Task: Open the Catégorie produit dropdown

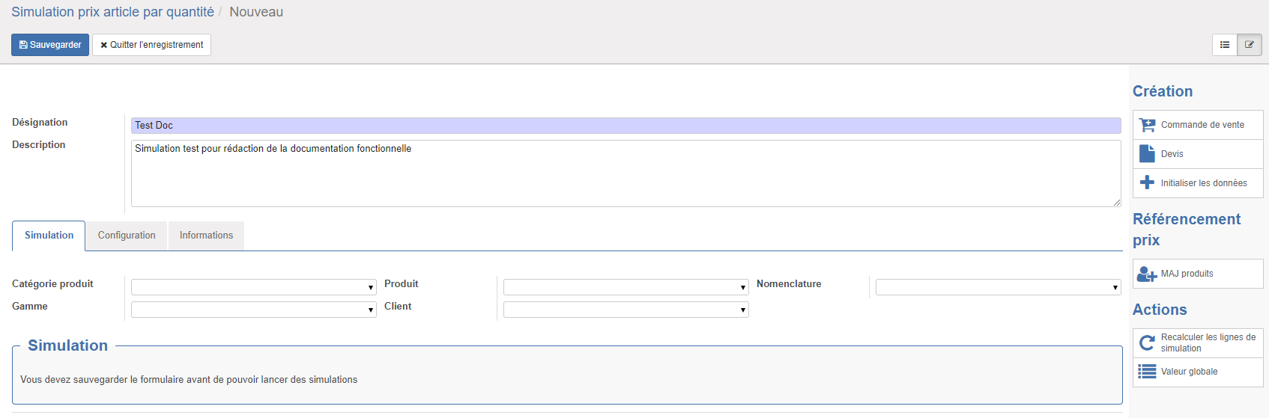Action: (254, 287)
